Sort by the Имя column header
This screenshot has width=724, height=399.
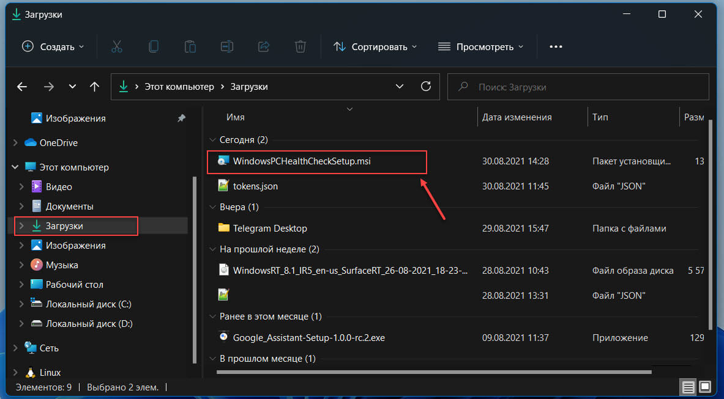236,117
